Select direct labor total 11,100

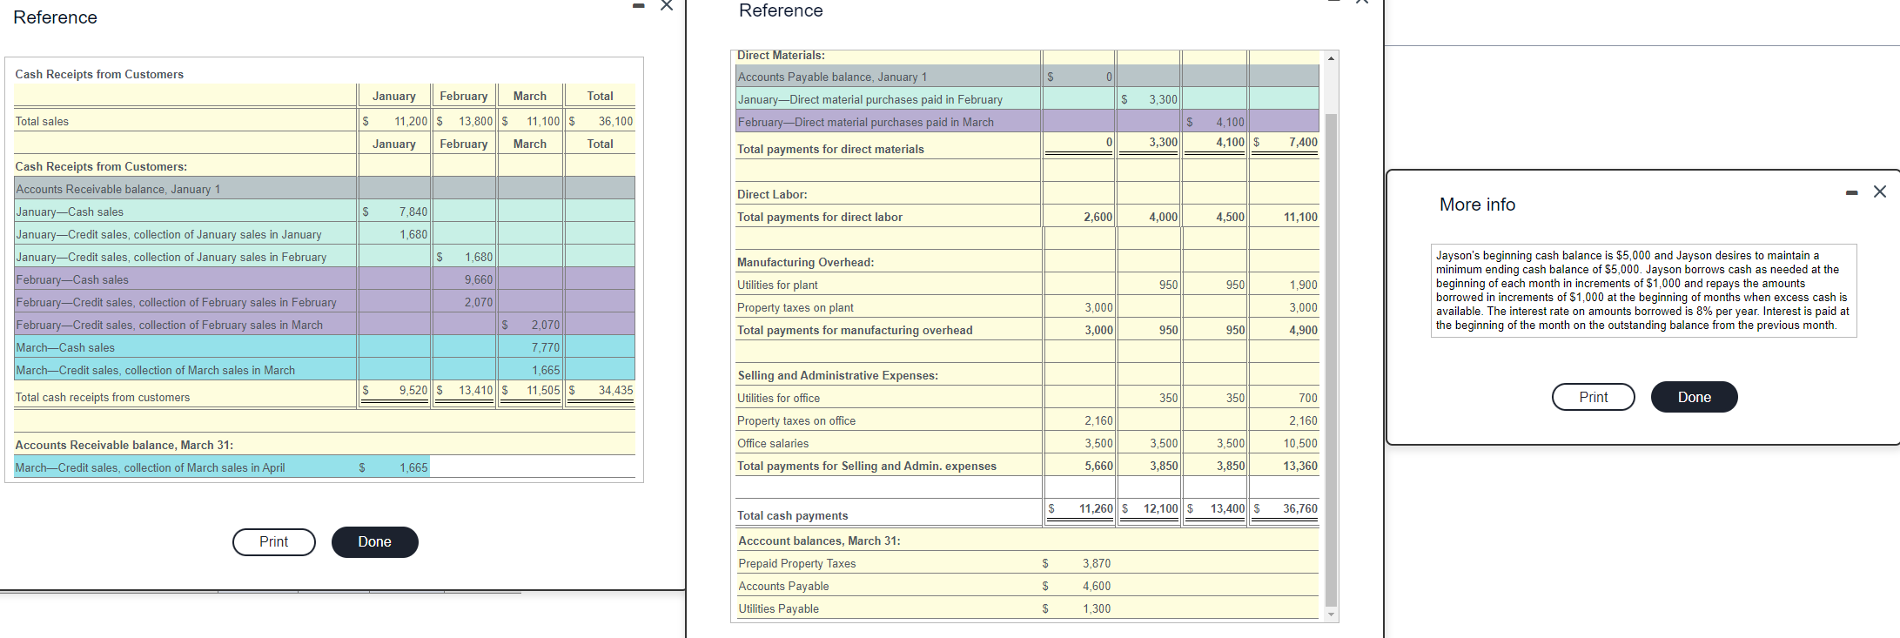[1300, 217]
